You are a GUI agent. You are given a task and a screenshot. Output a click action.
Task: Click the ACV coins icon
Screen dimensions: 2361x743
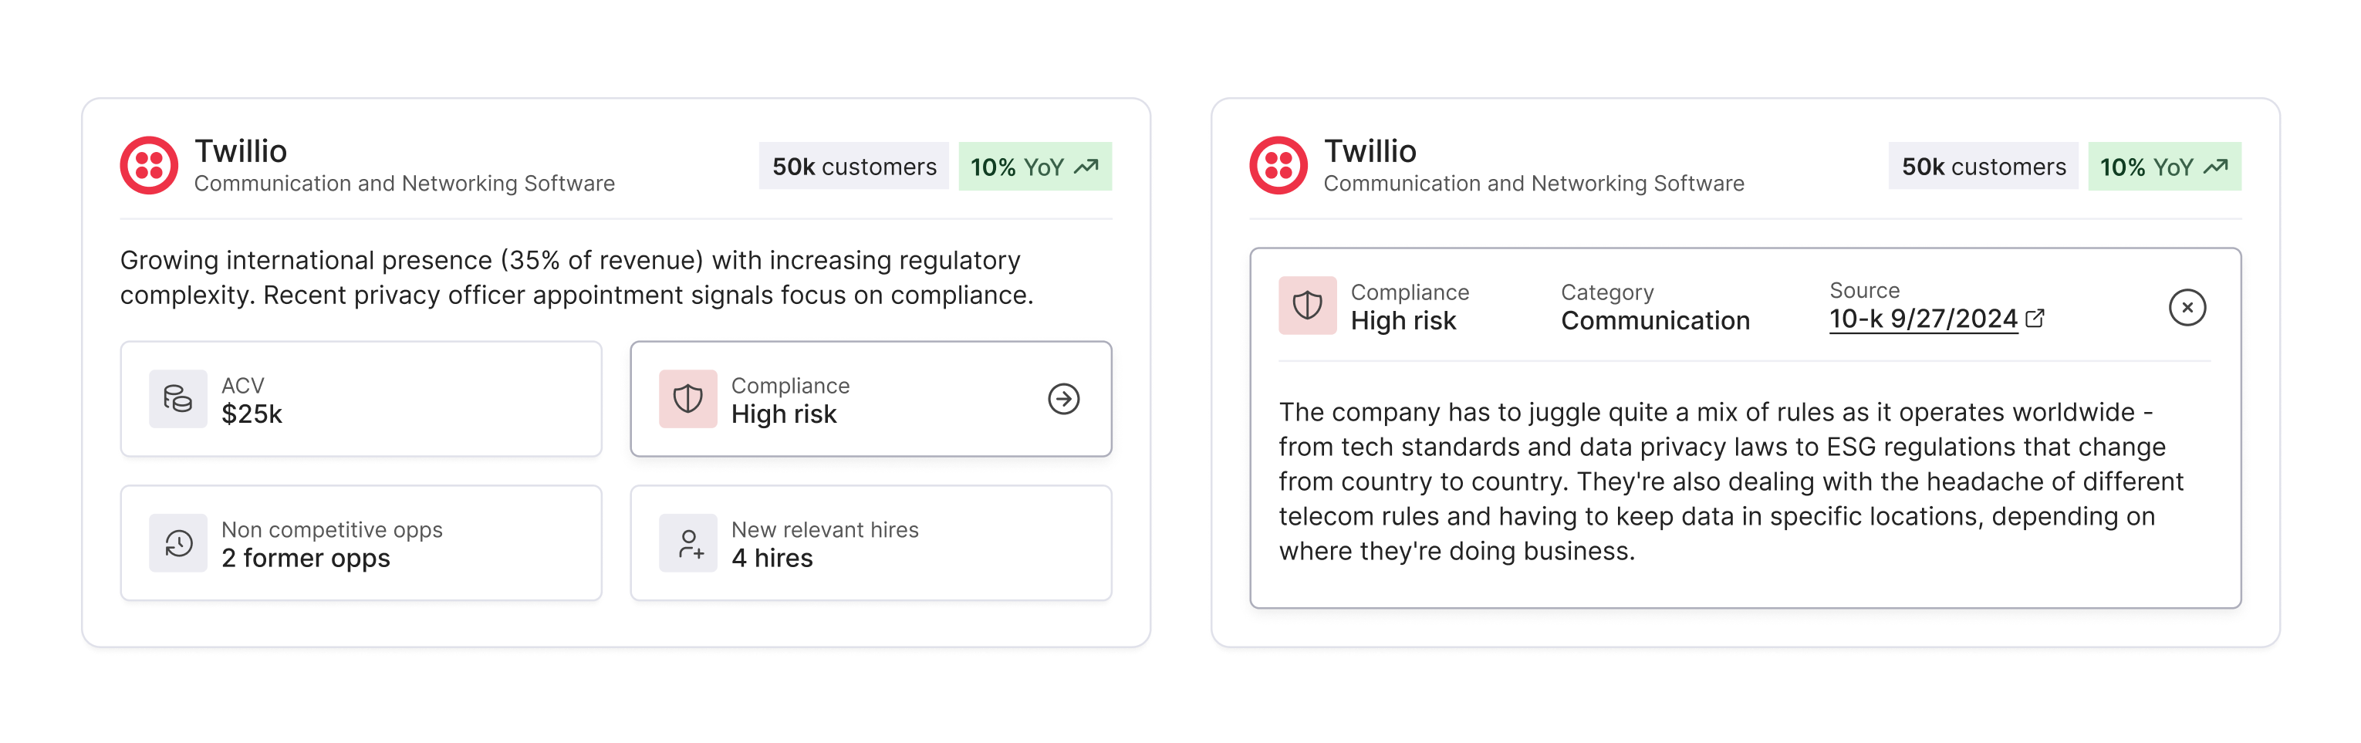(177, 399)
